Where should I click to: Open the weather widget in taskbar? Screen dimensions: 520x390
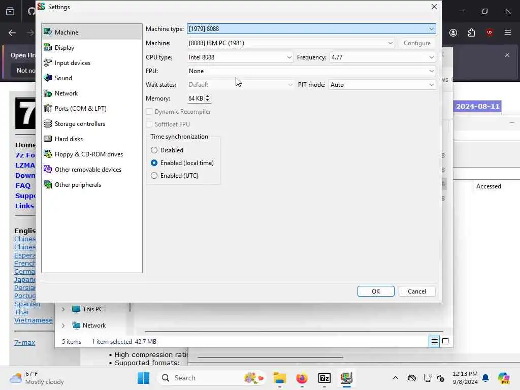tap(37, 378)
